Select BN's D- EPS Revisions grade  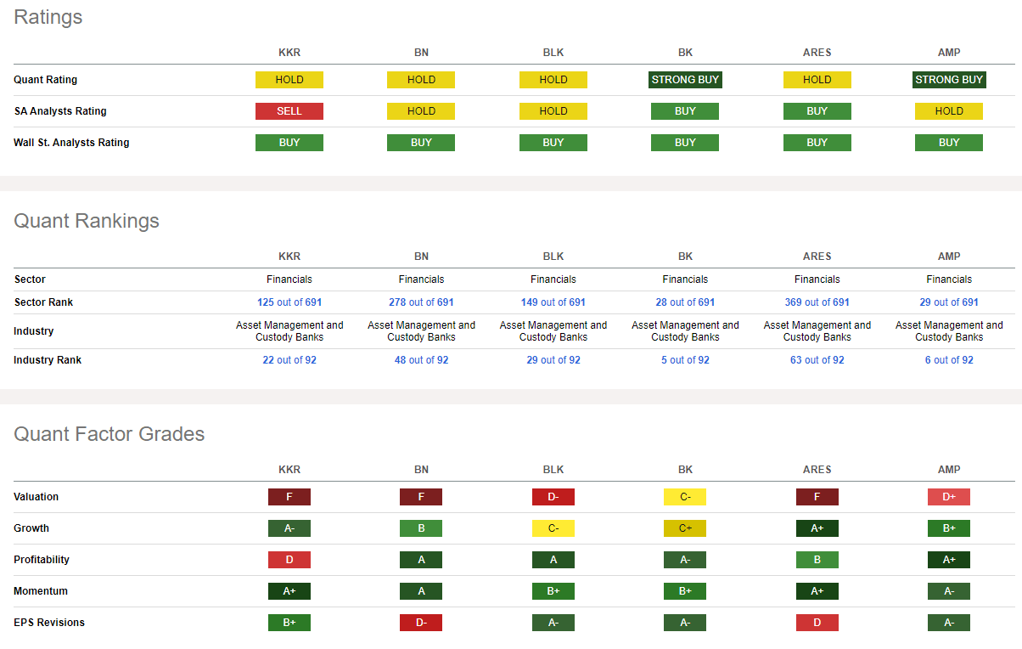[x=421, y=623]
